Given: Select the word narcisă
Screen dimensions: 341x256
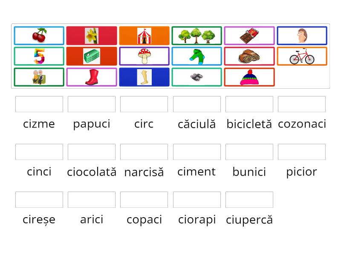Looking at the screenshot, I should coord(144,172).
